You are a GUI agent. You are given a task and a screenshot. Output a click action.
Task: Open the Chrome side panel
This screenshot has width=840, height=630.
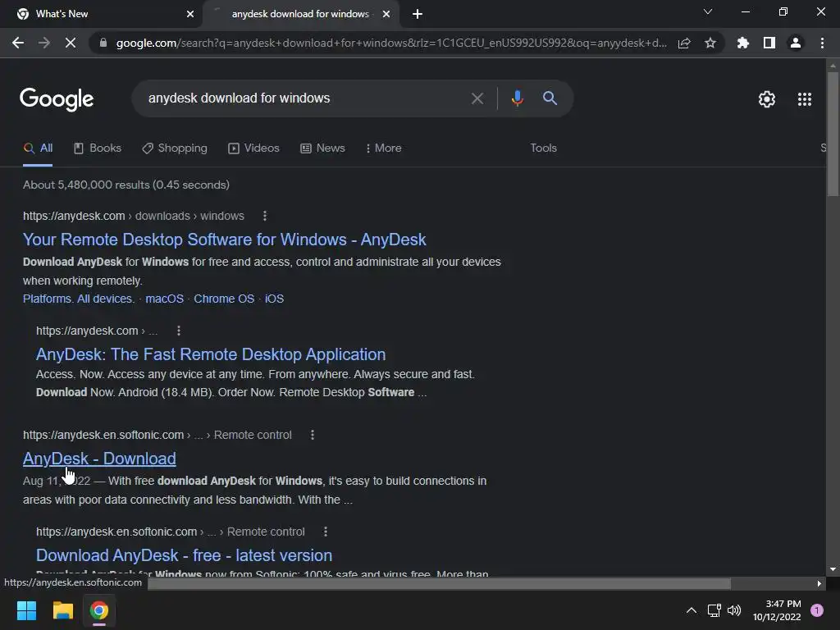(x=769, y=43)
